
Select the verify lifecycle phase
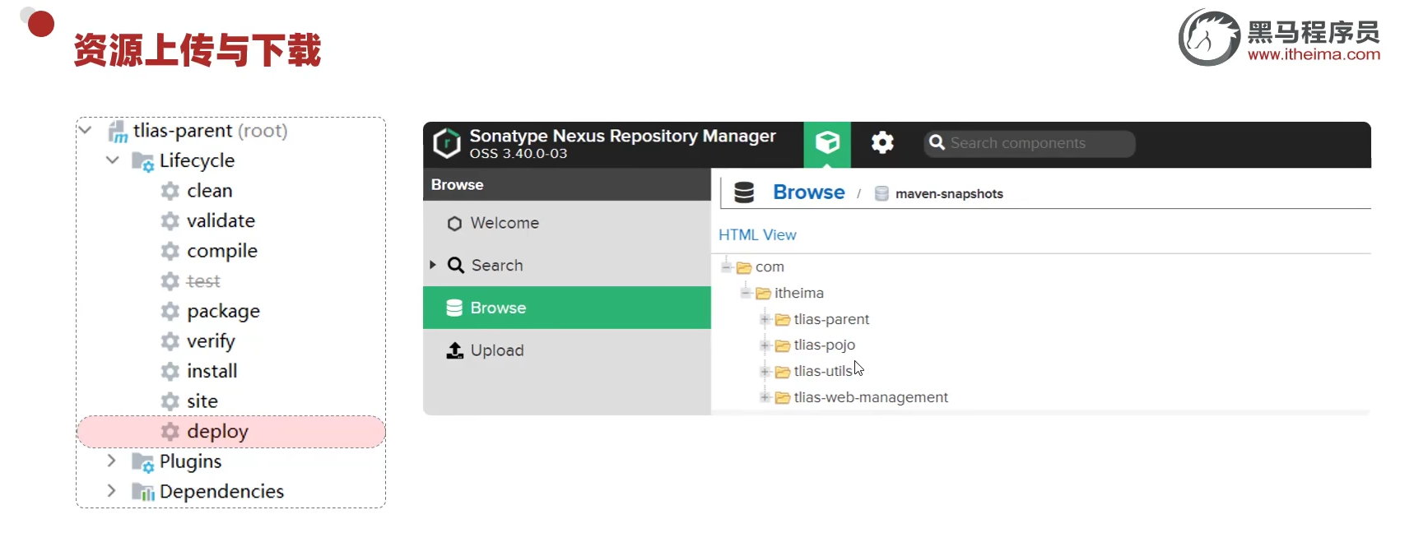(211, 341)
